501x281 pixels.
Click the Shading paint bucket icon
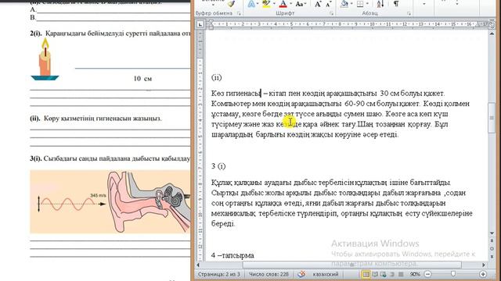(x=344, y=4)
